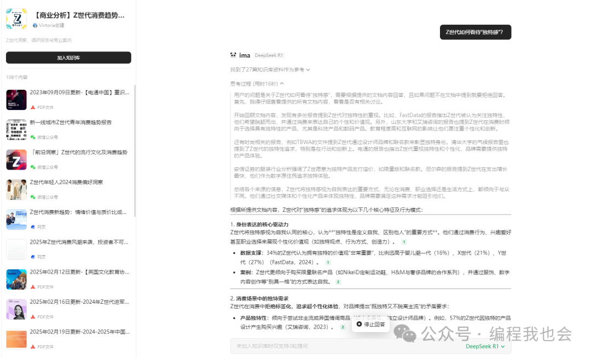This screenshot has width=591, height=358.
Task: Click PDF icon under 2025年02月12日更新 item
Action: (33, 287)
